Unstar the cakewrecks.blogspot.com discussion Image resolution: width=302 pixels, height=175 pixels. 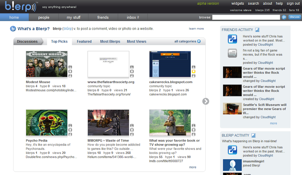(x=193, y=71)
